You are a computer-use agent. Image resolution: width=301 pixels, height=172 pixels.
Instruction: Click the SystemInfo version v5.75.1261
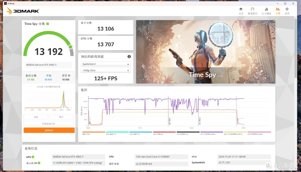(x=244, y=163)
